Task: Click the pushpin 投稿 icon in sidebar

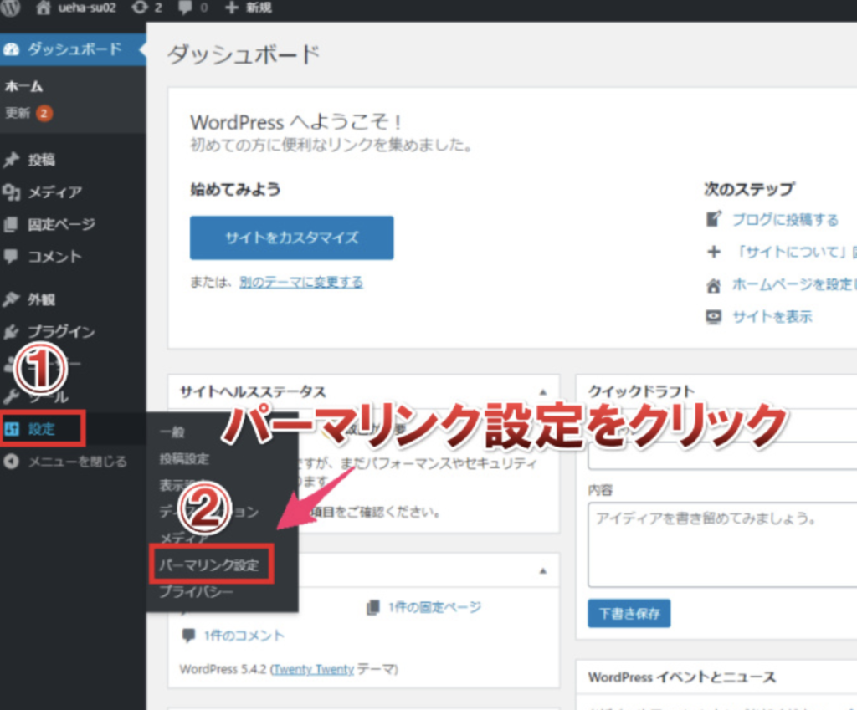Action: [11, 160]
